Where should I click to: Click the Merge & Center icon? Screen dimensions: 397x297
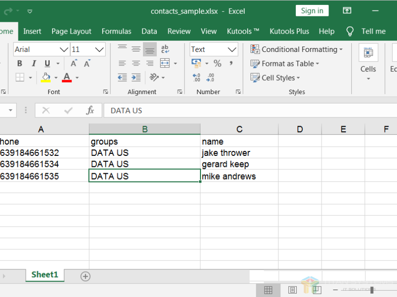point(165,63)
